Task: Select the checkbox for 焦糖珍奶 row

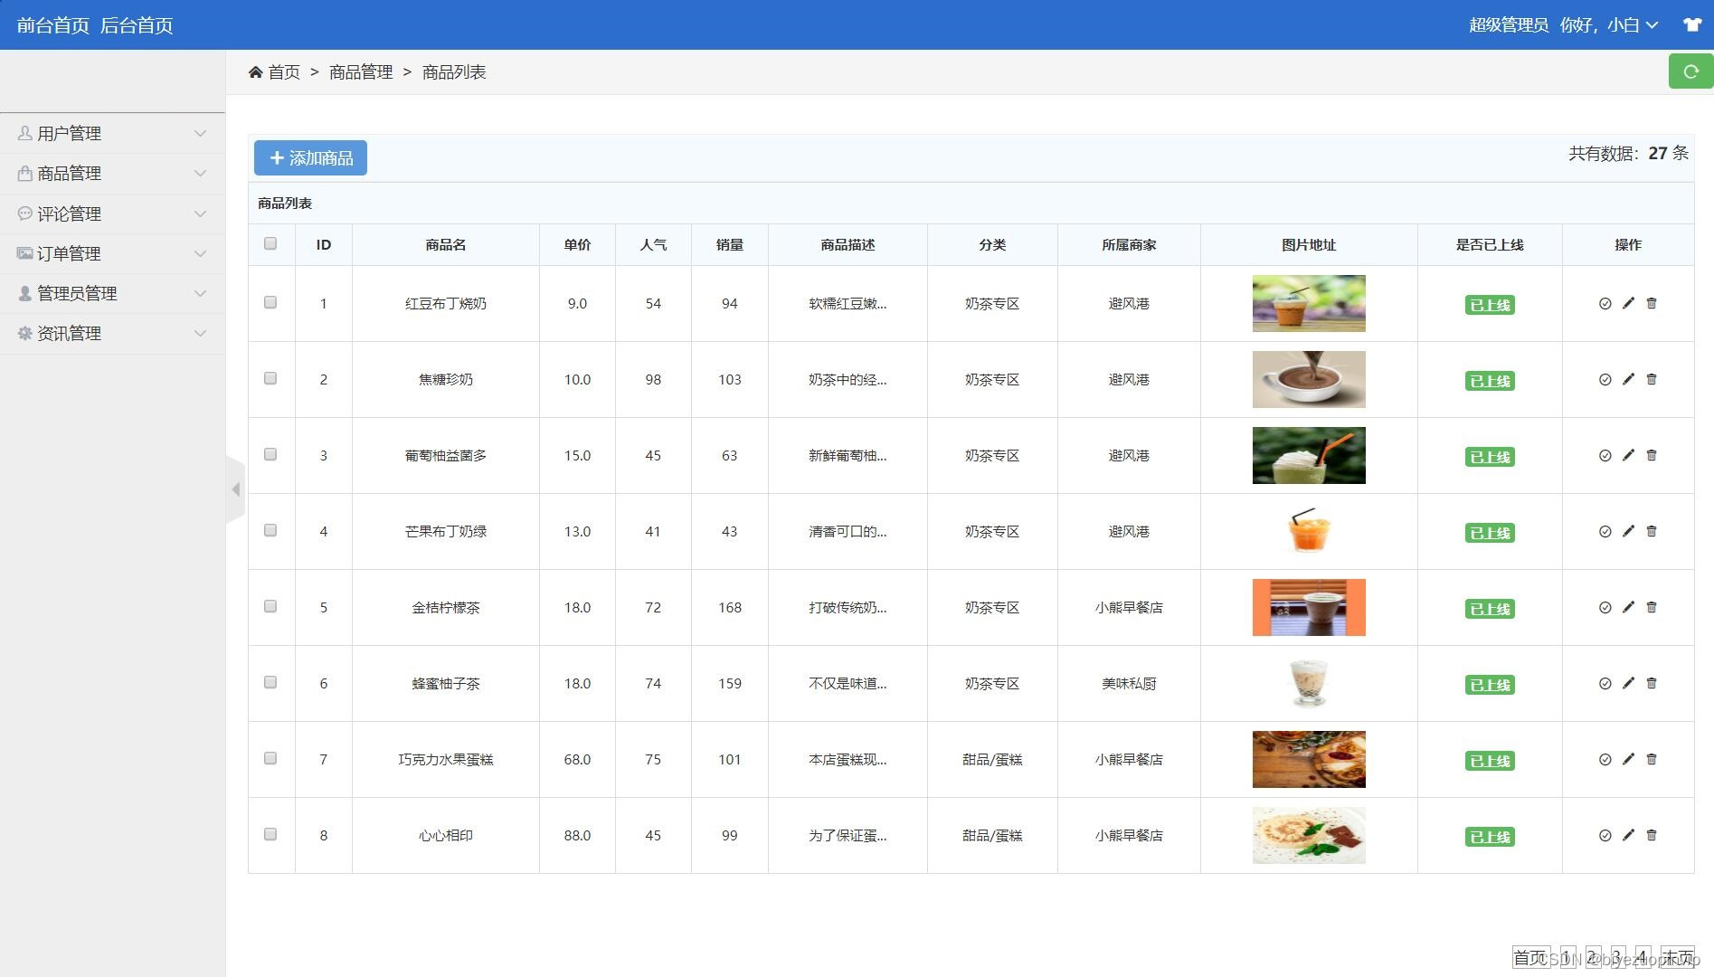Action: (270, 378)
